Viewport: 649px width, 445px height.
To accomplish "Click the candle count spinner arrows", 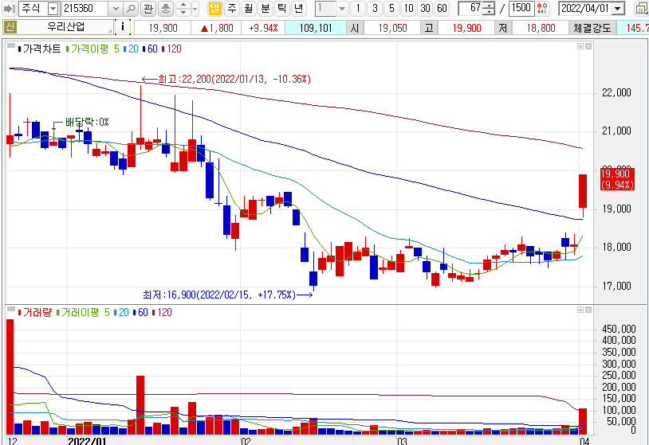I will click(x=489, y=8).
